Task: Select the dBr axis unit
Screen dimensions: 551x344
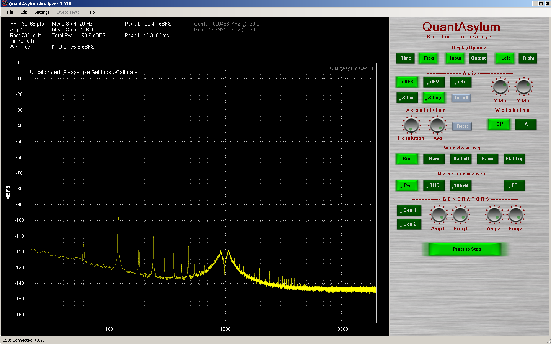Action: [x=461, y=82]
